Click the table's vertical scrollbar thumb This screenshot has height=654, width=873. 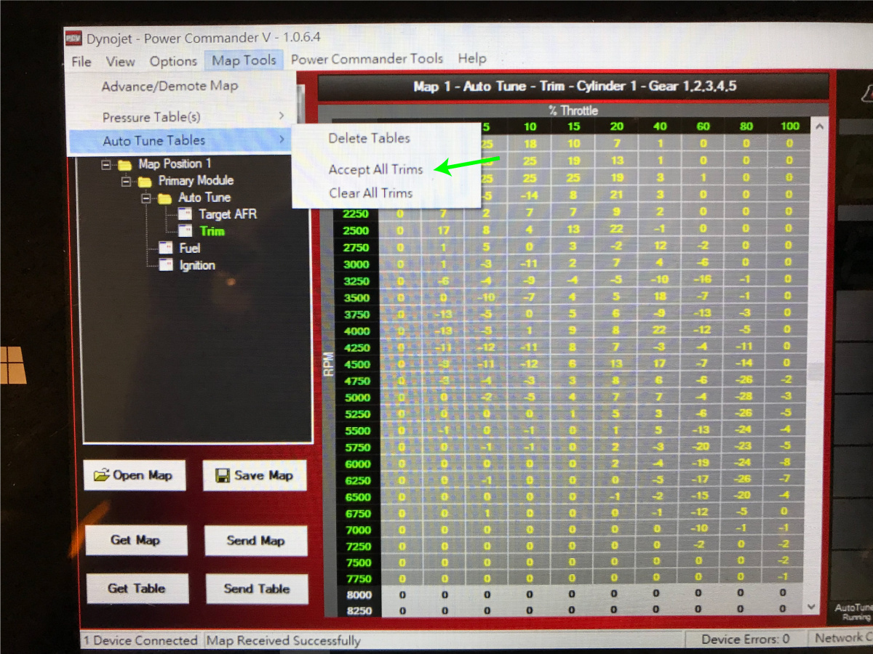[816, 371]
